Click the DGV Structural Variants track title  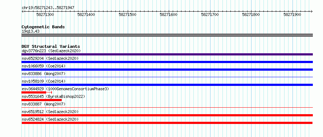[x=51, y=46]
